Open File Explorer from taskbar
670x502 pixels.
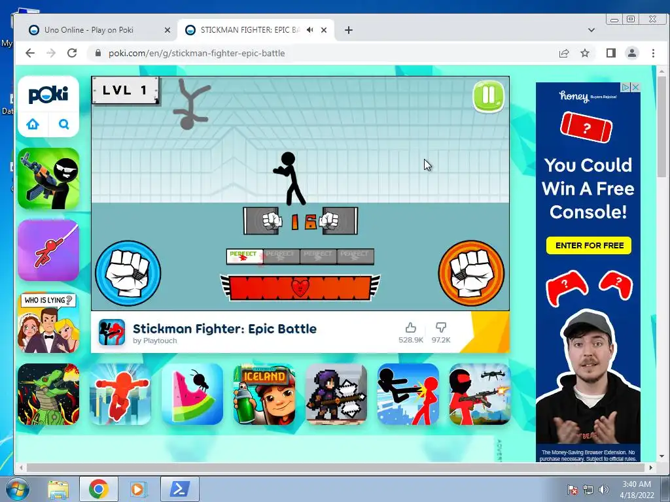58,489
